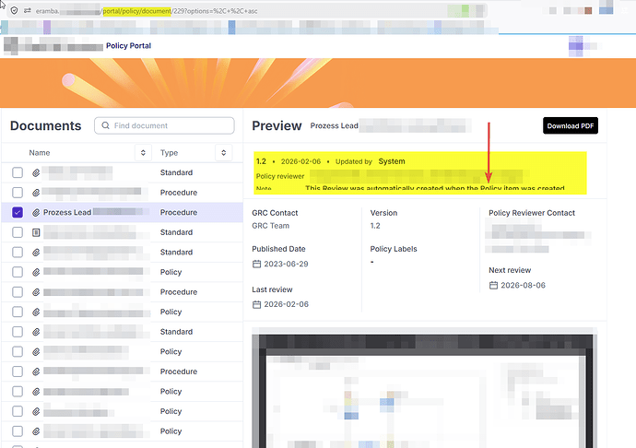Sort documents using the Name column arrows
This screenshot has width=636, height=448.
[x=143, y=152]
